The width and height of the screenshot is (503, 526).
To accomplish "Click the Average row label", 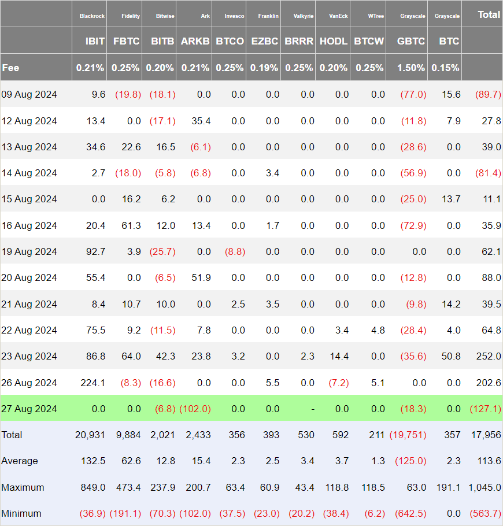I will pos(20,461).
